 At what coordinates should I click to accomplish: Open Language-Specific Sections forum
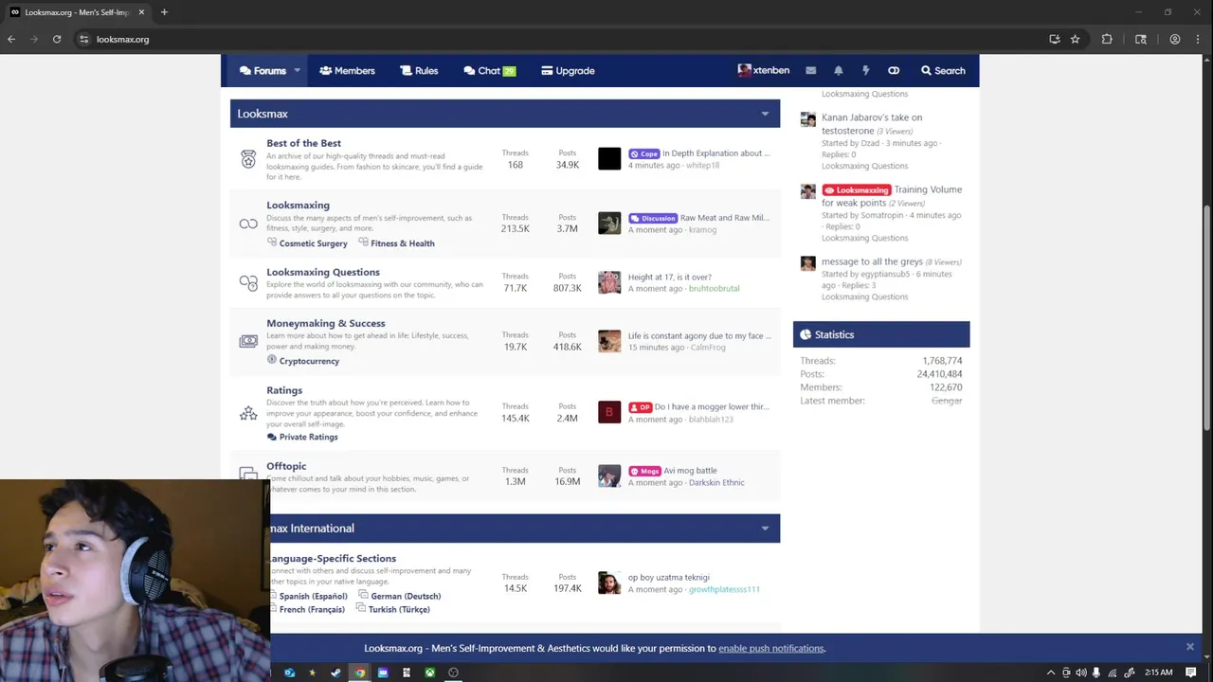[x=333, y=559]
